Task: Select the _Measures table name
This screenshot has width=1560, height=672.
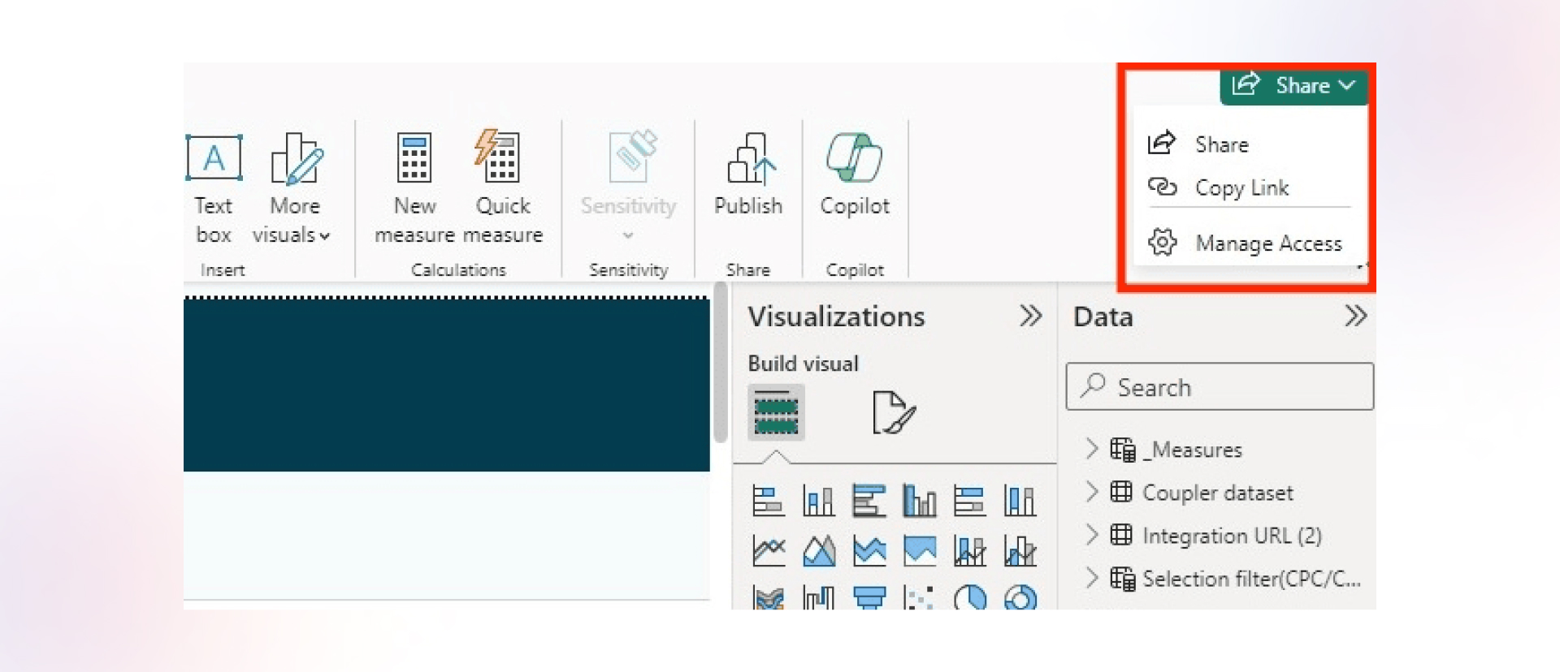Action: (x=1193, y=450)
